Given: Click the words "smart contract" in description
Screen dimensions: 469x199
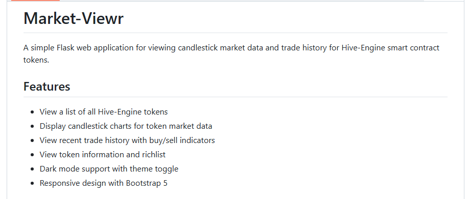Looking at the screenshot, I should click(x=413, y=48).
